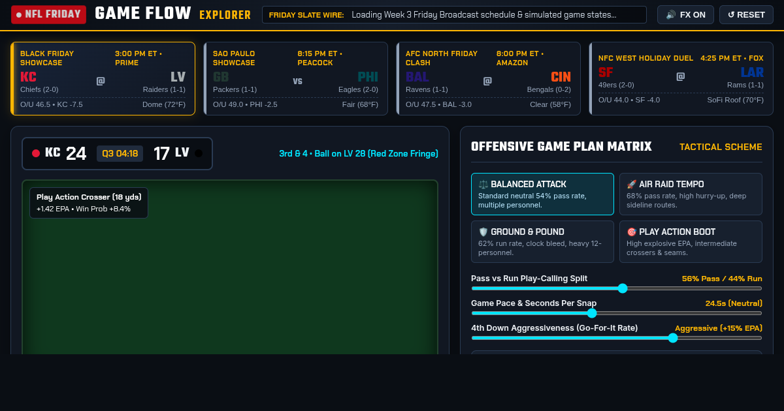Click the speaker icon in FX ON button
Screen dimensions: 784x411
[671, 14]
